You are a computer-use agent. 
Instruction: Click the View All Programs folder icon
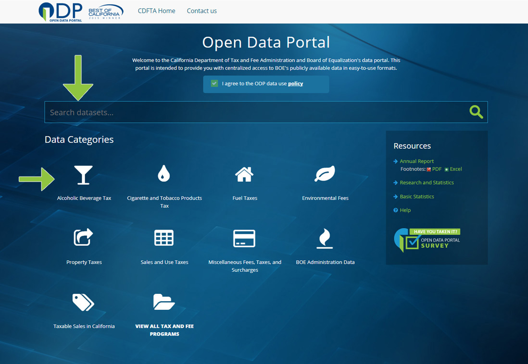pos(164,302)
